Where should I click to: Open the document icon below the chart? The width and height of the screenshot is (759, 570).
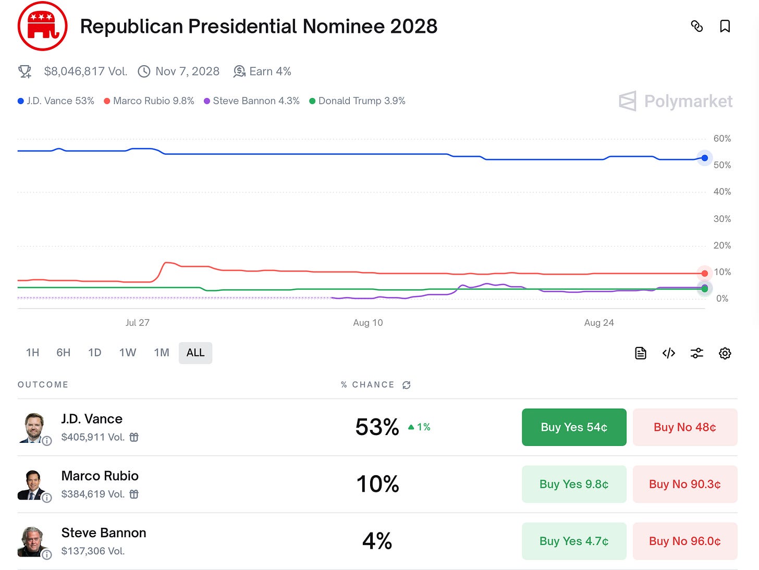point(641,353)
